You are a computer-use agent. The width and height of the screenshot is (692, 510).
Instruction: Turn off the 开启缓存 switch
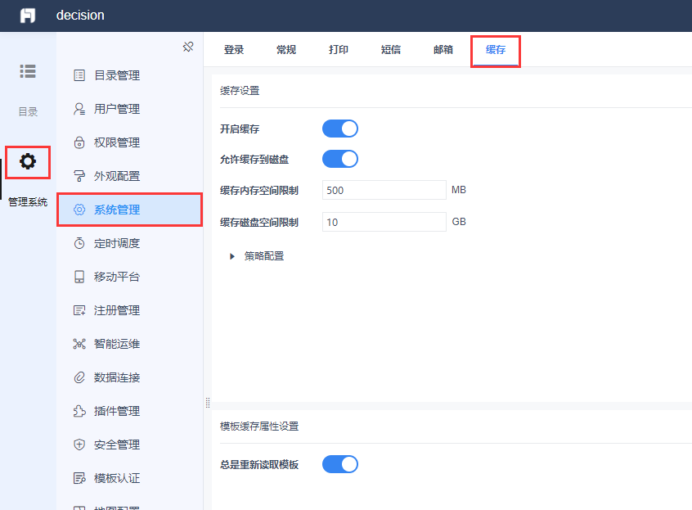[x=340, y=129]
